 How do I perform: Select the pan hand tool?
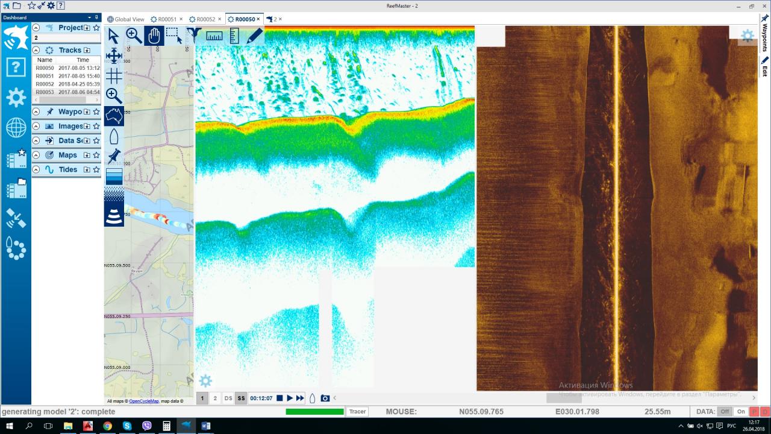point(154,36)
